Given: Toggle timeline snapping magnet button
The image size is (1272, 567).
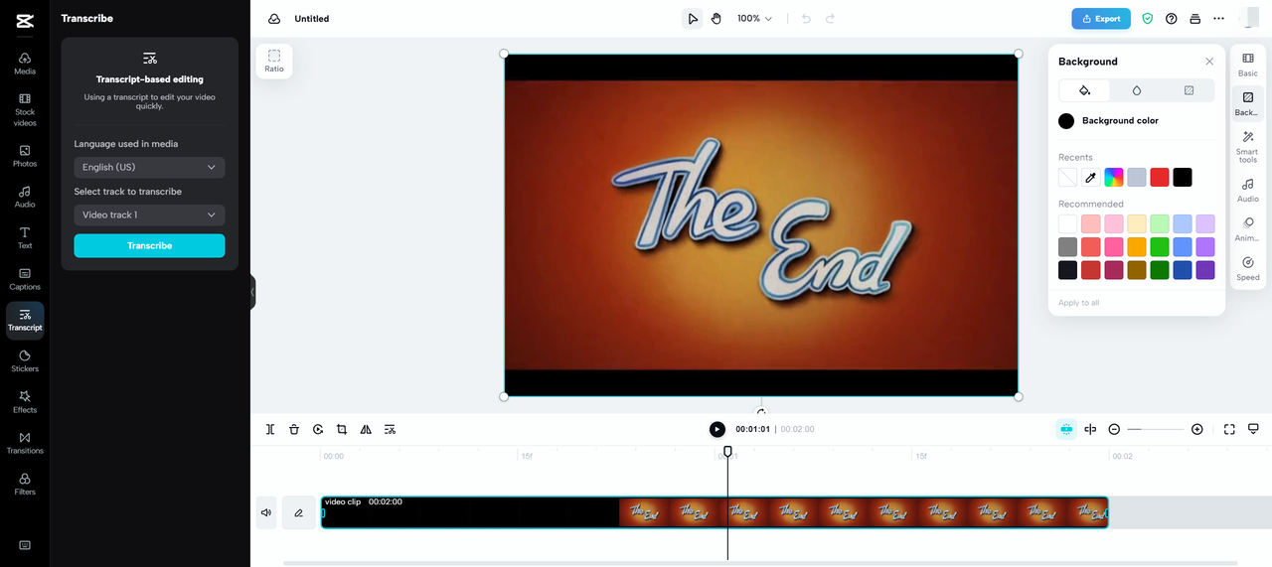Looking at the screenshot, I should point(1066,429).
